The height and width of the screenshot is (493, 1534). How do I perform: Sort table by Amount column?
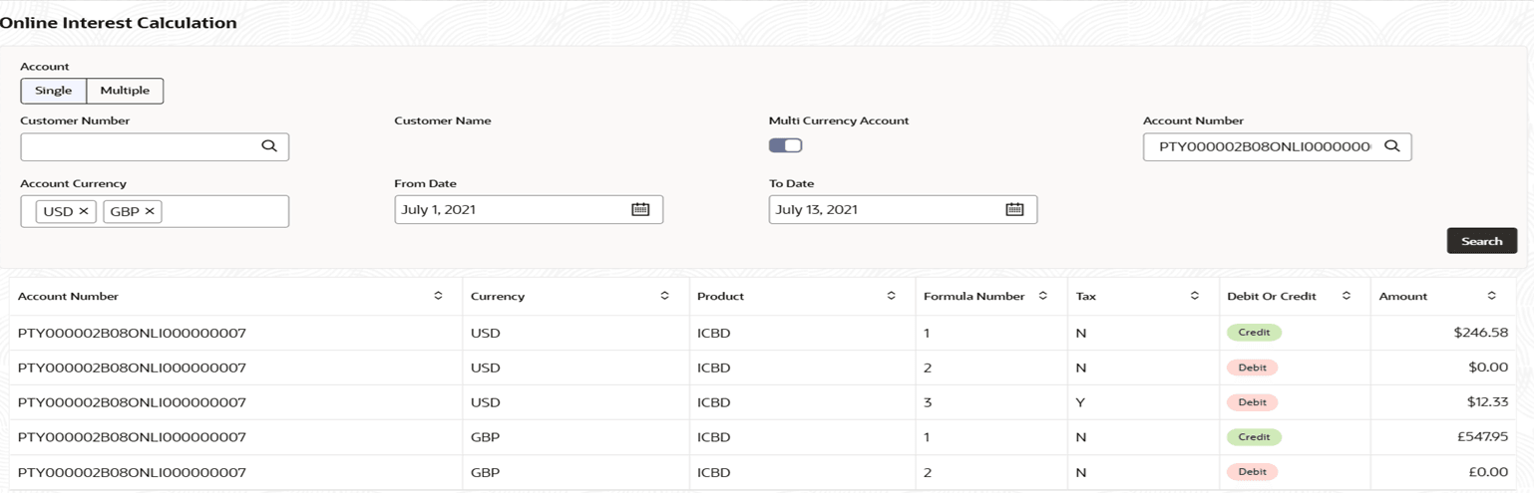1491,296
